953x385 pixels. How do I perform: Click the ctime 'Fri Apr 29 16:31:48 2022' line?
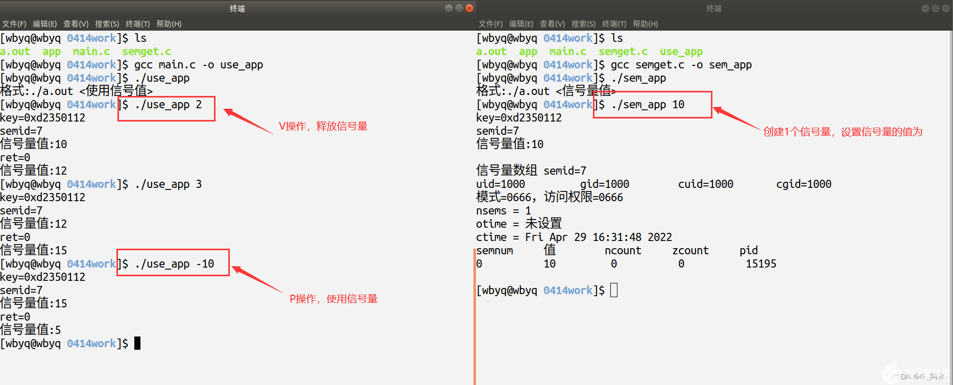point(574,237)
